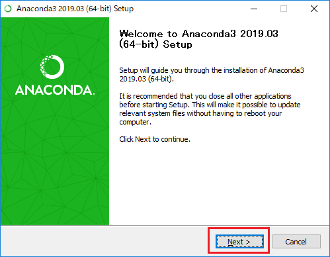This screenshot has width=330, height=257.
Task: Click the white Anaconda ring logo
Action: (x=52, y=67)
